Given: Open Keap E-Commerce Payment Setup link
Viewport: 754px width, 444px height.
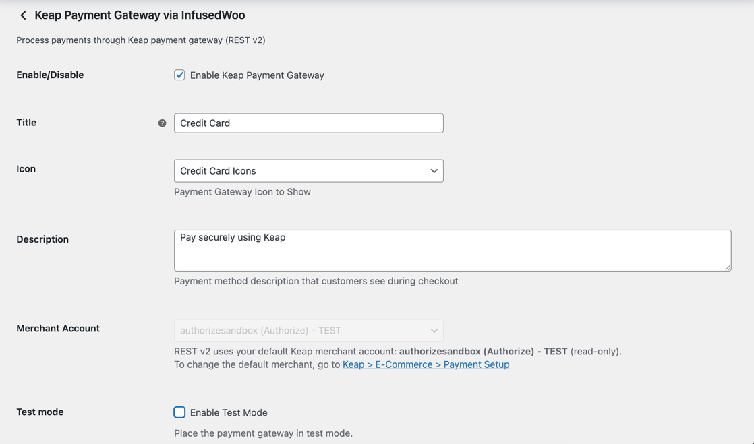Looking at the screenshot, I should coord(425,364).
